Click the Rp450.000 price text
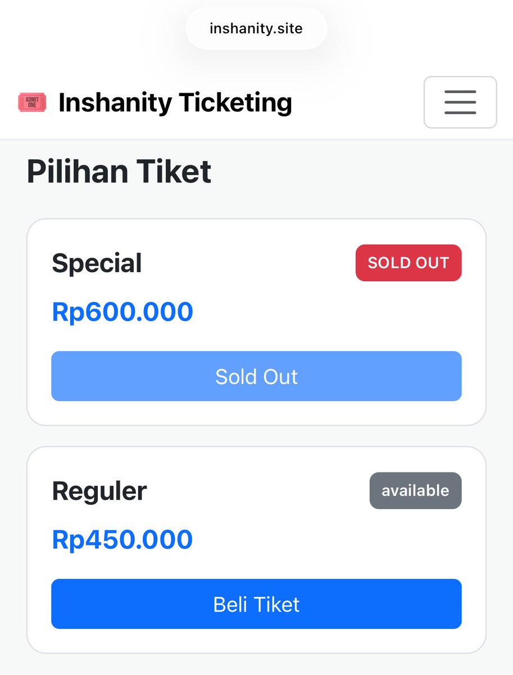This screenshot has width=513, height=675. pos(122,540)
